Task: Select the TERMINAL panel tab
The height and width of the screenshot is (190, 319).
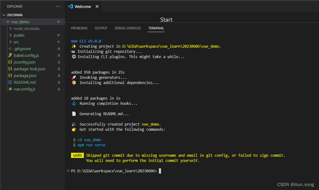Action: point(156,28)
